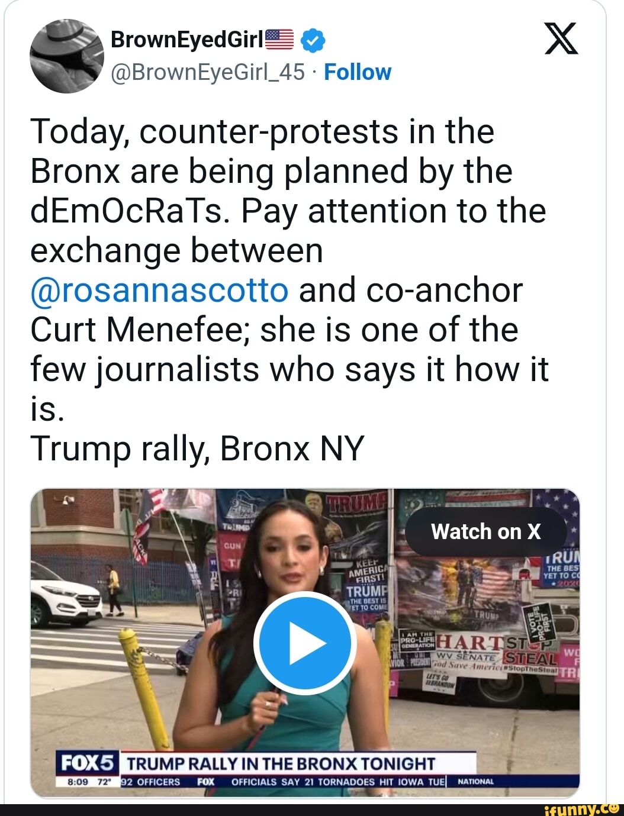Screen dimensions: 624x816
Task: Click small FOX logo in news ticker
Action: pos(205,782)
